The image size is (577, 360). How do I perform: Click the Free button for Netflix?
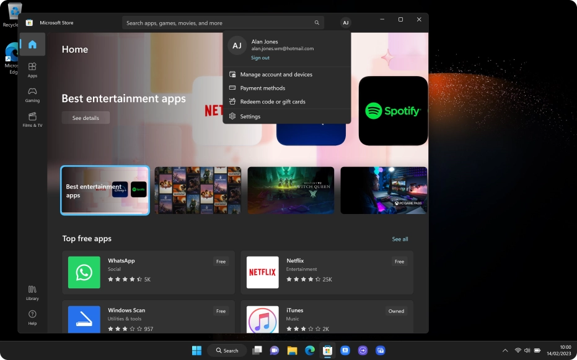point(399,262)
